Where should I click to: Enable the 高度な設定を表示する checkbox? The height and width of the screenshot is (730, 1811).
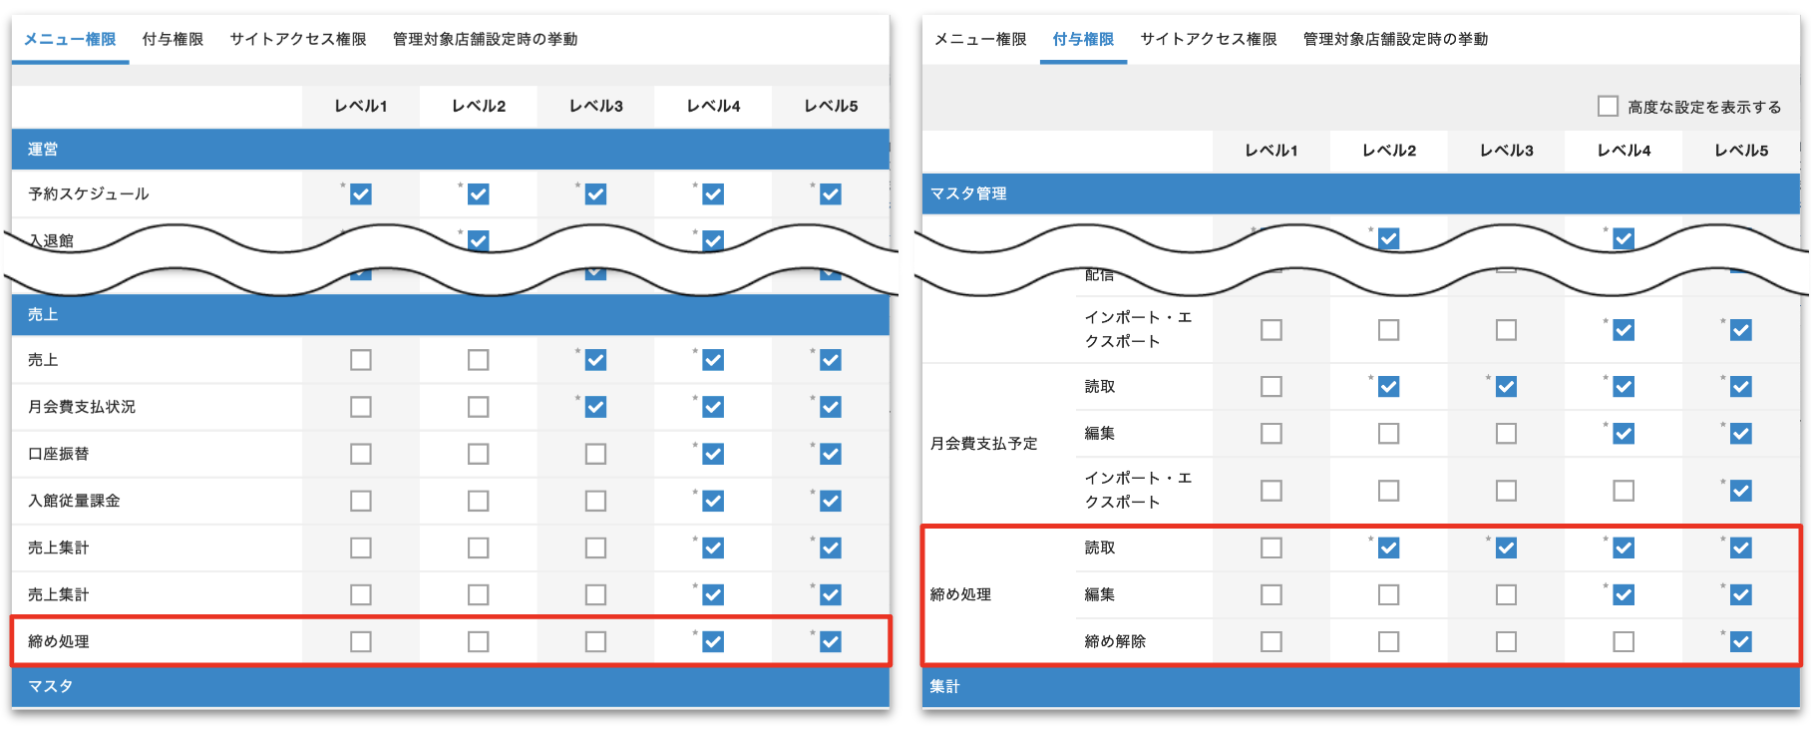click(x=1608, y=106)
